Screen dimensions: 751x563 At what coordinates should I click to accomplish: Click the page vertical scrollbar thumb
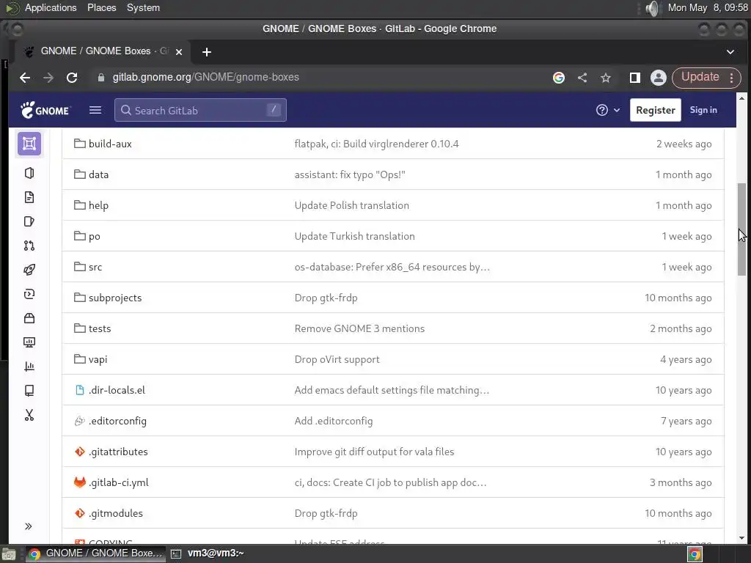pyautogui.click(x=741, y=229)
